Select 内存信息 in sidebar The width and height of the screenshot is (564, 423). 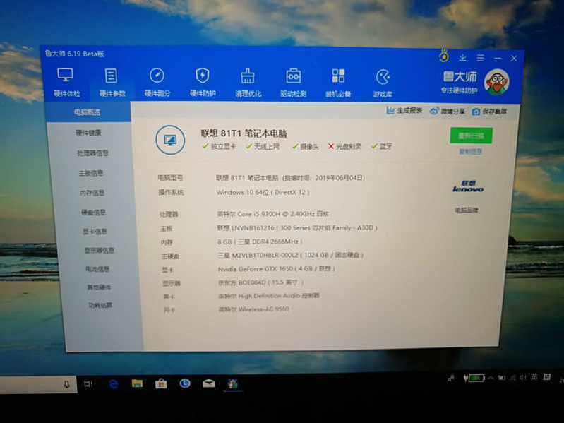coord(92,193)
